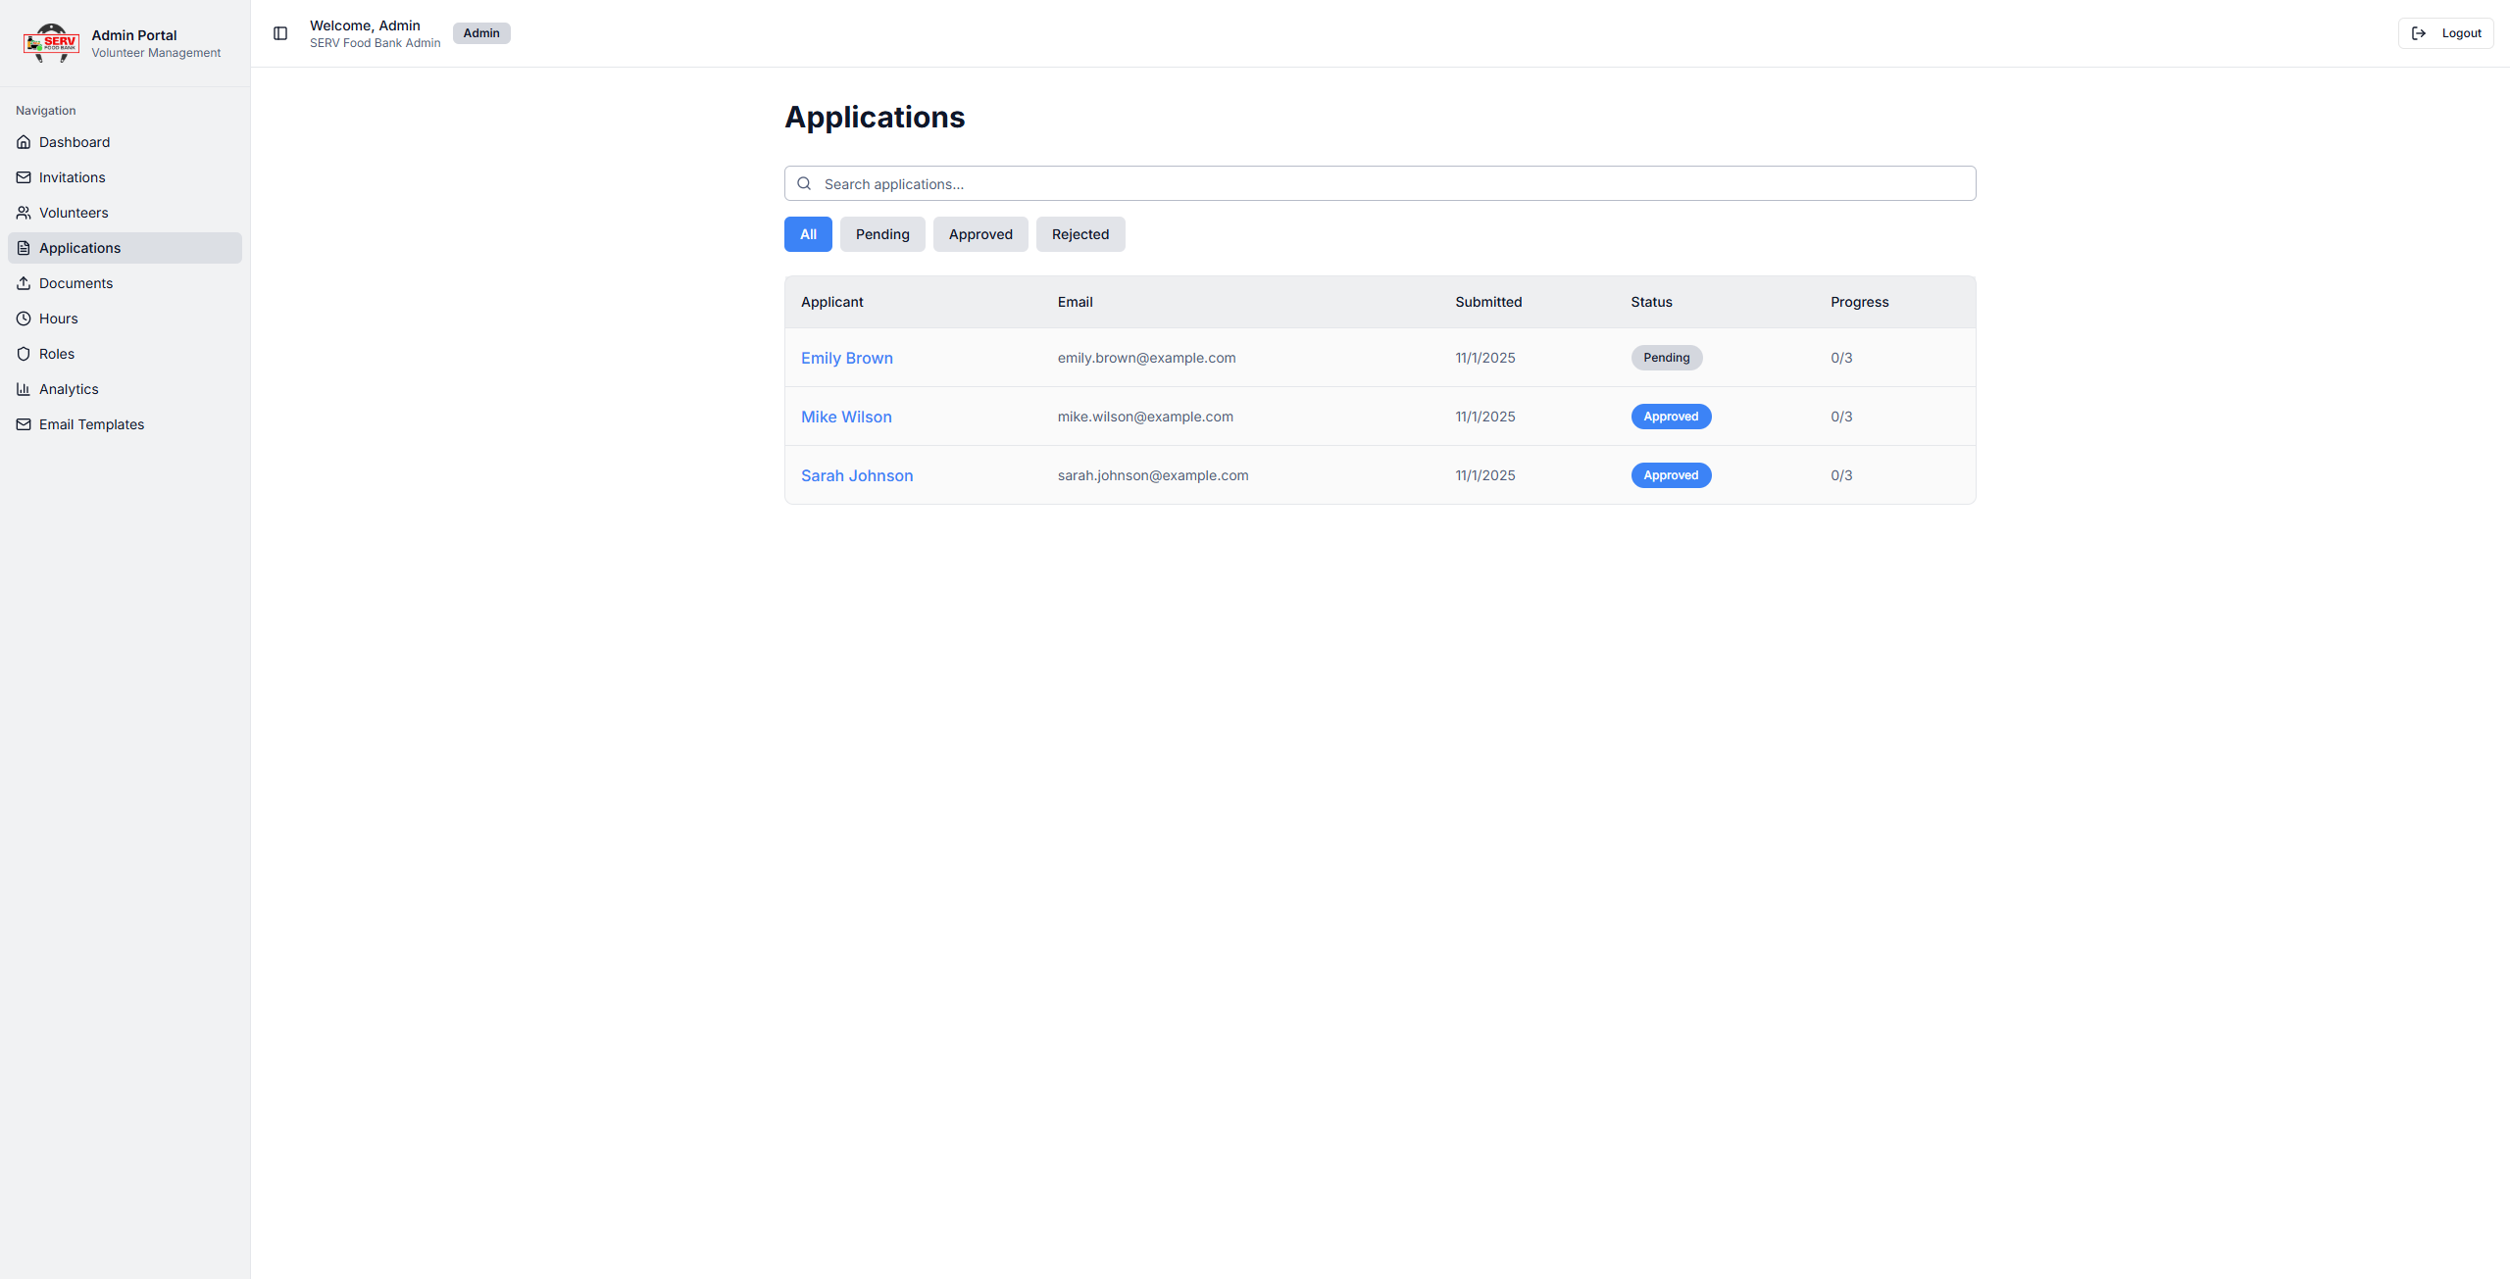Open Emily Brown's application
2510x1279 pixels.
point(846,358)
